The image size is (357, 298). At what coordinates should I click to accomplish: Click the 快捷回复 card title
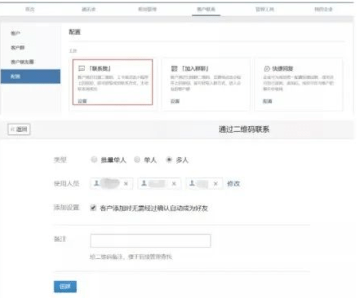pos(283,69)
